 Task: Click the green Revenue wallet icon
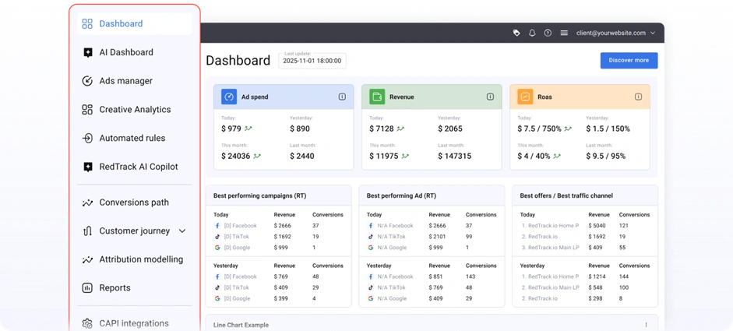377,97
